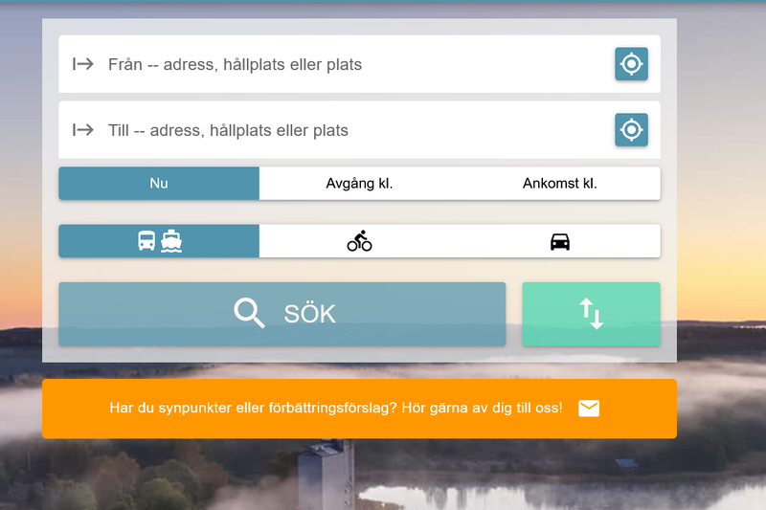The image size is (766, 510).
Task: Switch to Ankomst kl. option
Action: [x=560, y=184]
